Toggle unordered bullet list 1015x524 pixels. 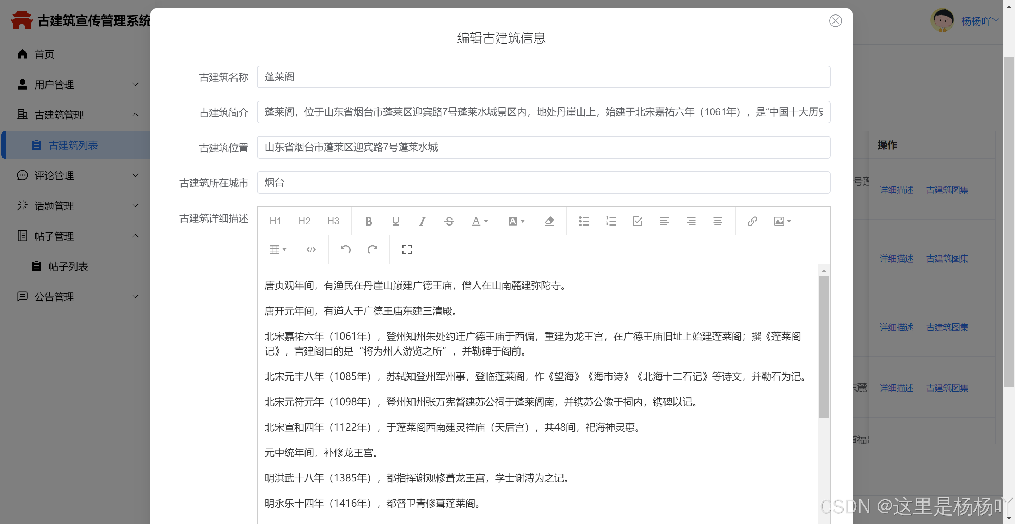click(x=584, y=221)
